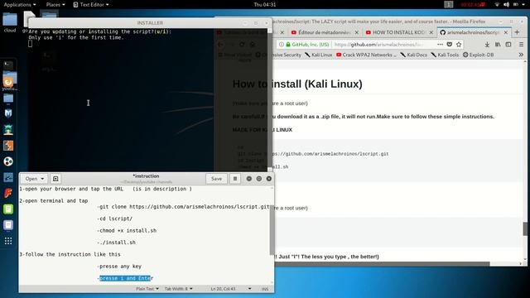
Task: Close the Éditeur de métadonnées tab
Action: click(x=357, y=32)
